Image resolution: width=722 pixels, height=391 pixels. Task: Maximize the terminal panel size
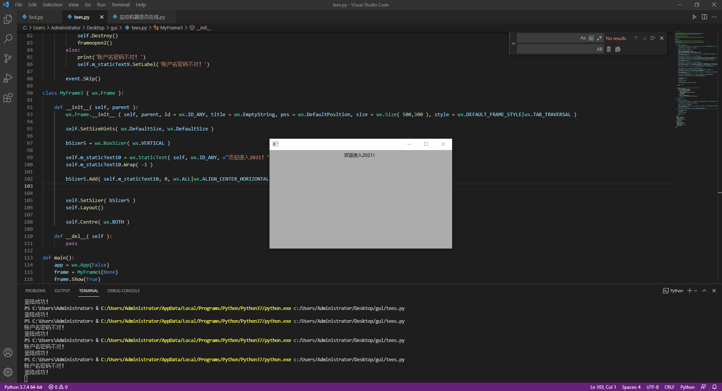point(704,291)
